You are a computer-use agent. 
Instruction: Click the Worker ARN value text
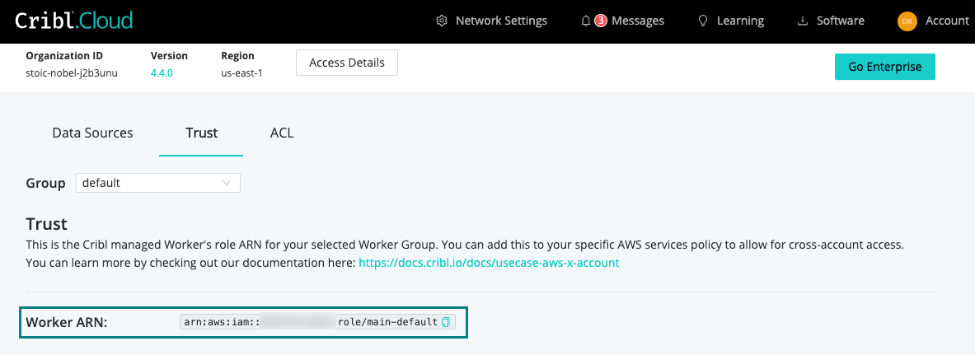coord(309,322)
